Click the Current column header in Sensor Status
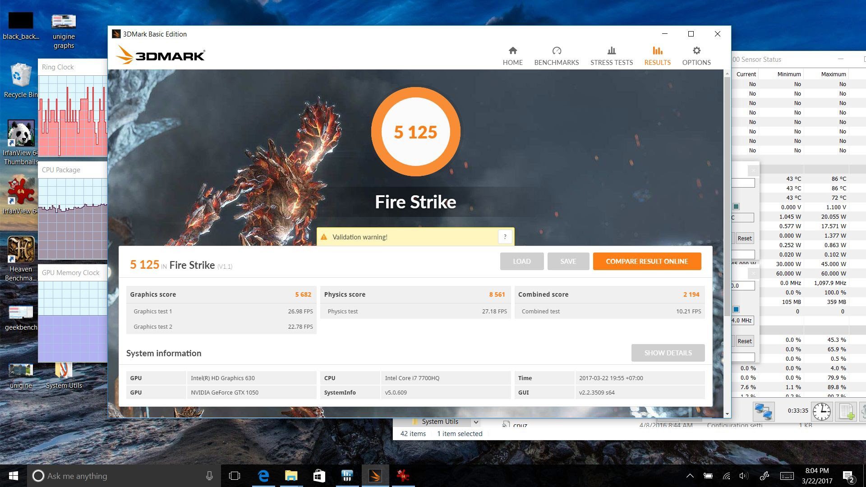 pos(746,74)
